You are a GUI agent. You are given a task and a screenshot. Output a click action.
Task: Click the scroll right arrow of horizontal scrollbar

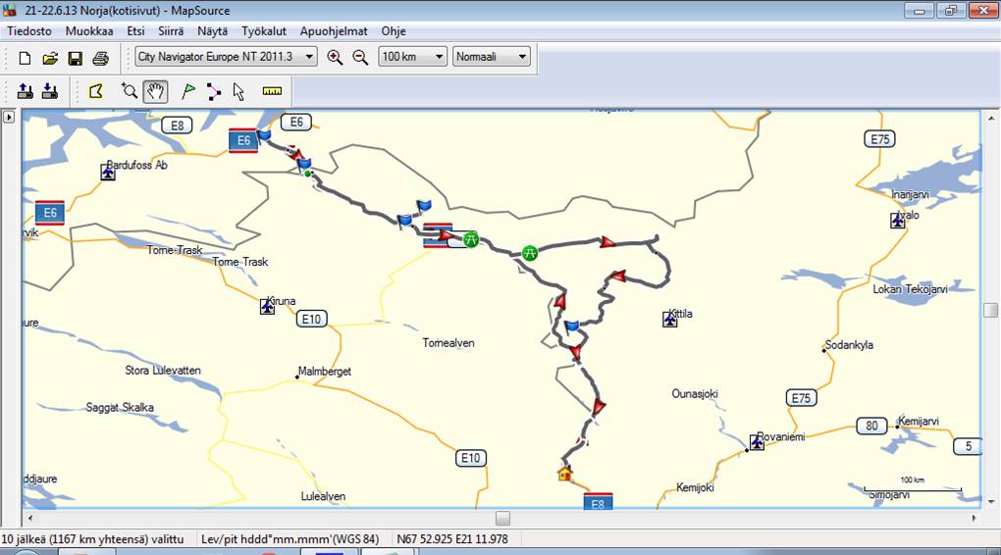975,518
